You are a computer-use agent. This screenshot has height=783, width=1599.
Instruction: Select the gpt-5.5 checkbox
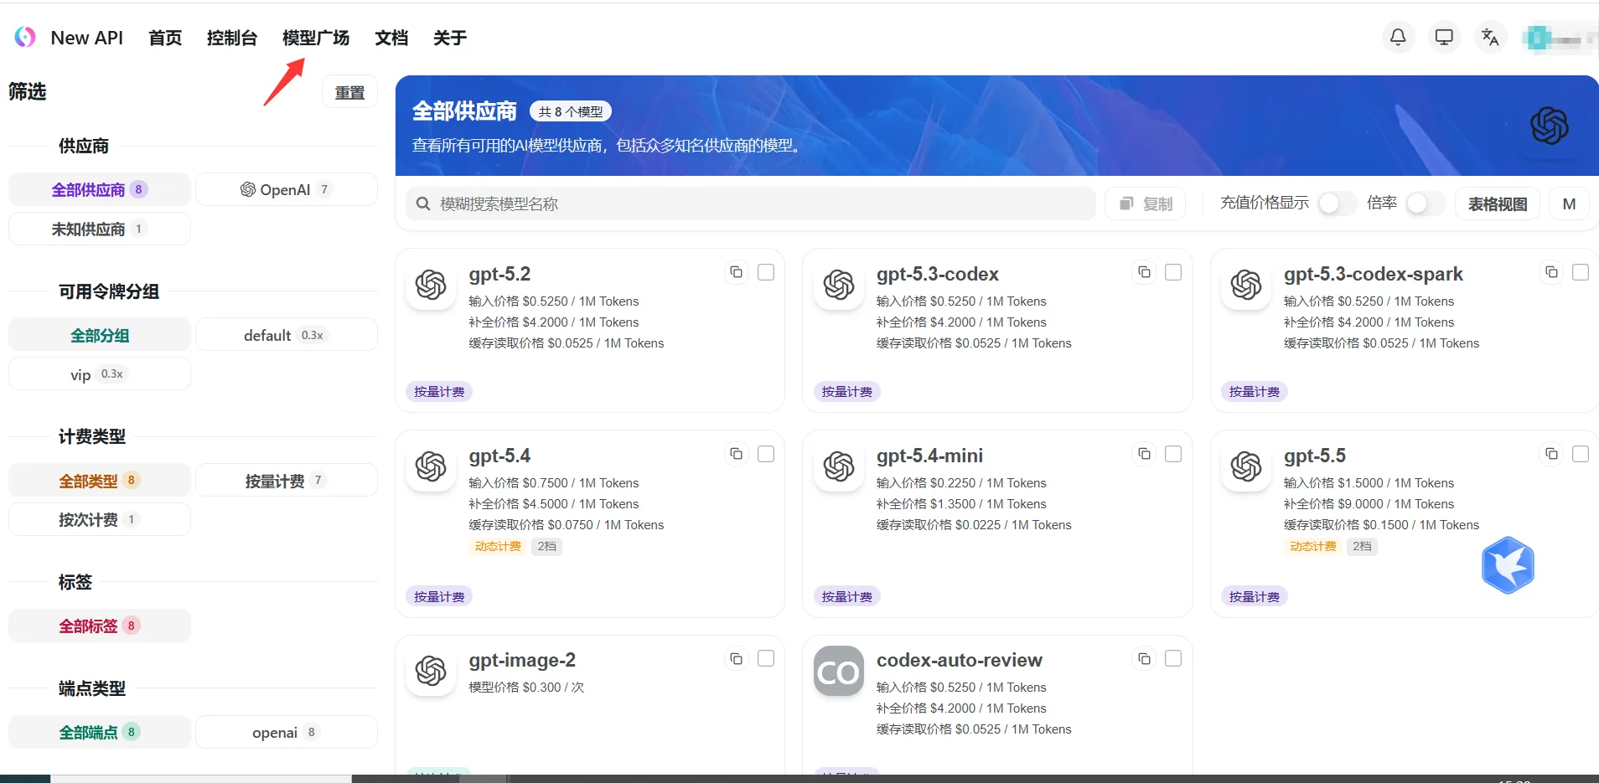(1581, 454)
